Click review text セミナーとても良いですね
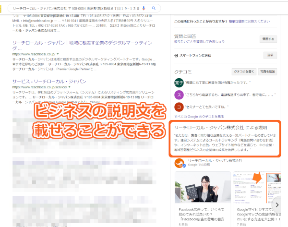 click(207, 107)
